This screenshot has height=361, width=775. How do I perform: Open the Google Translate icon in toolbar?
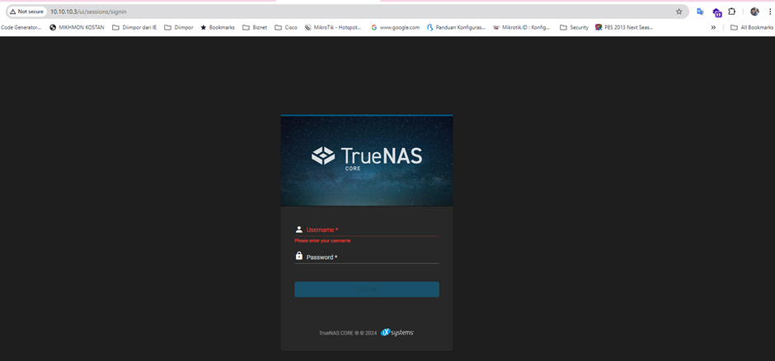[x=701, y=12]
